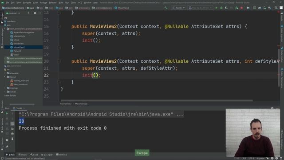Click the print icon in Run console
Viewport: 284px width, 160px height.
coord(12,134)
